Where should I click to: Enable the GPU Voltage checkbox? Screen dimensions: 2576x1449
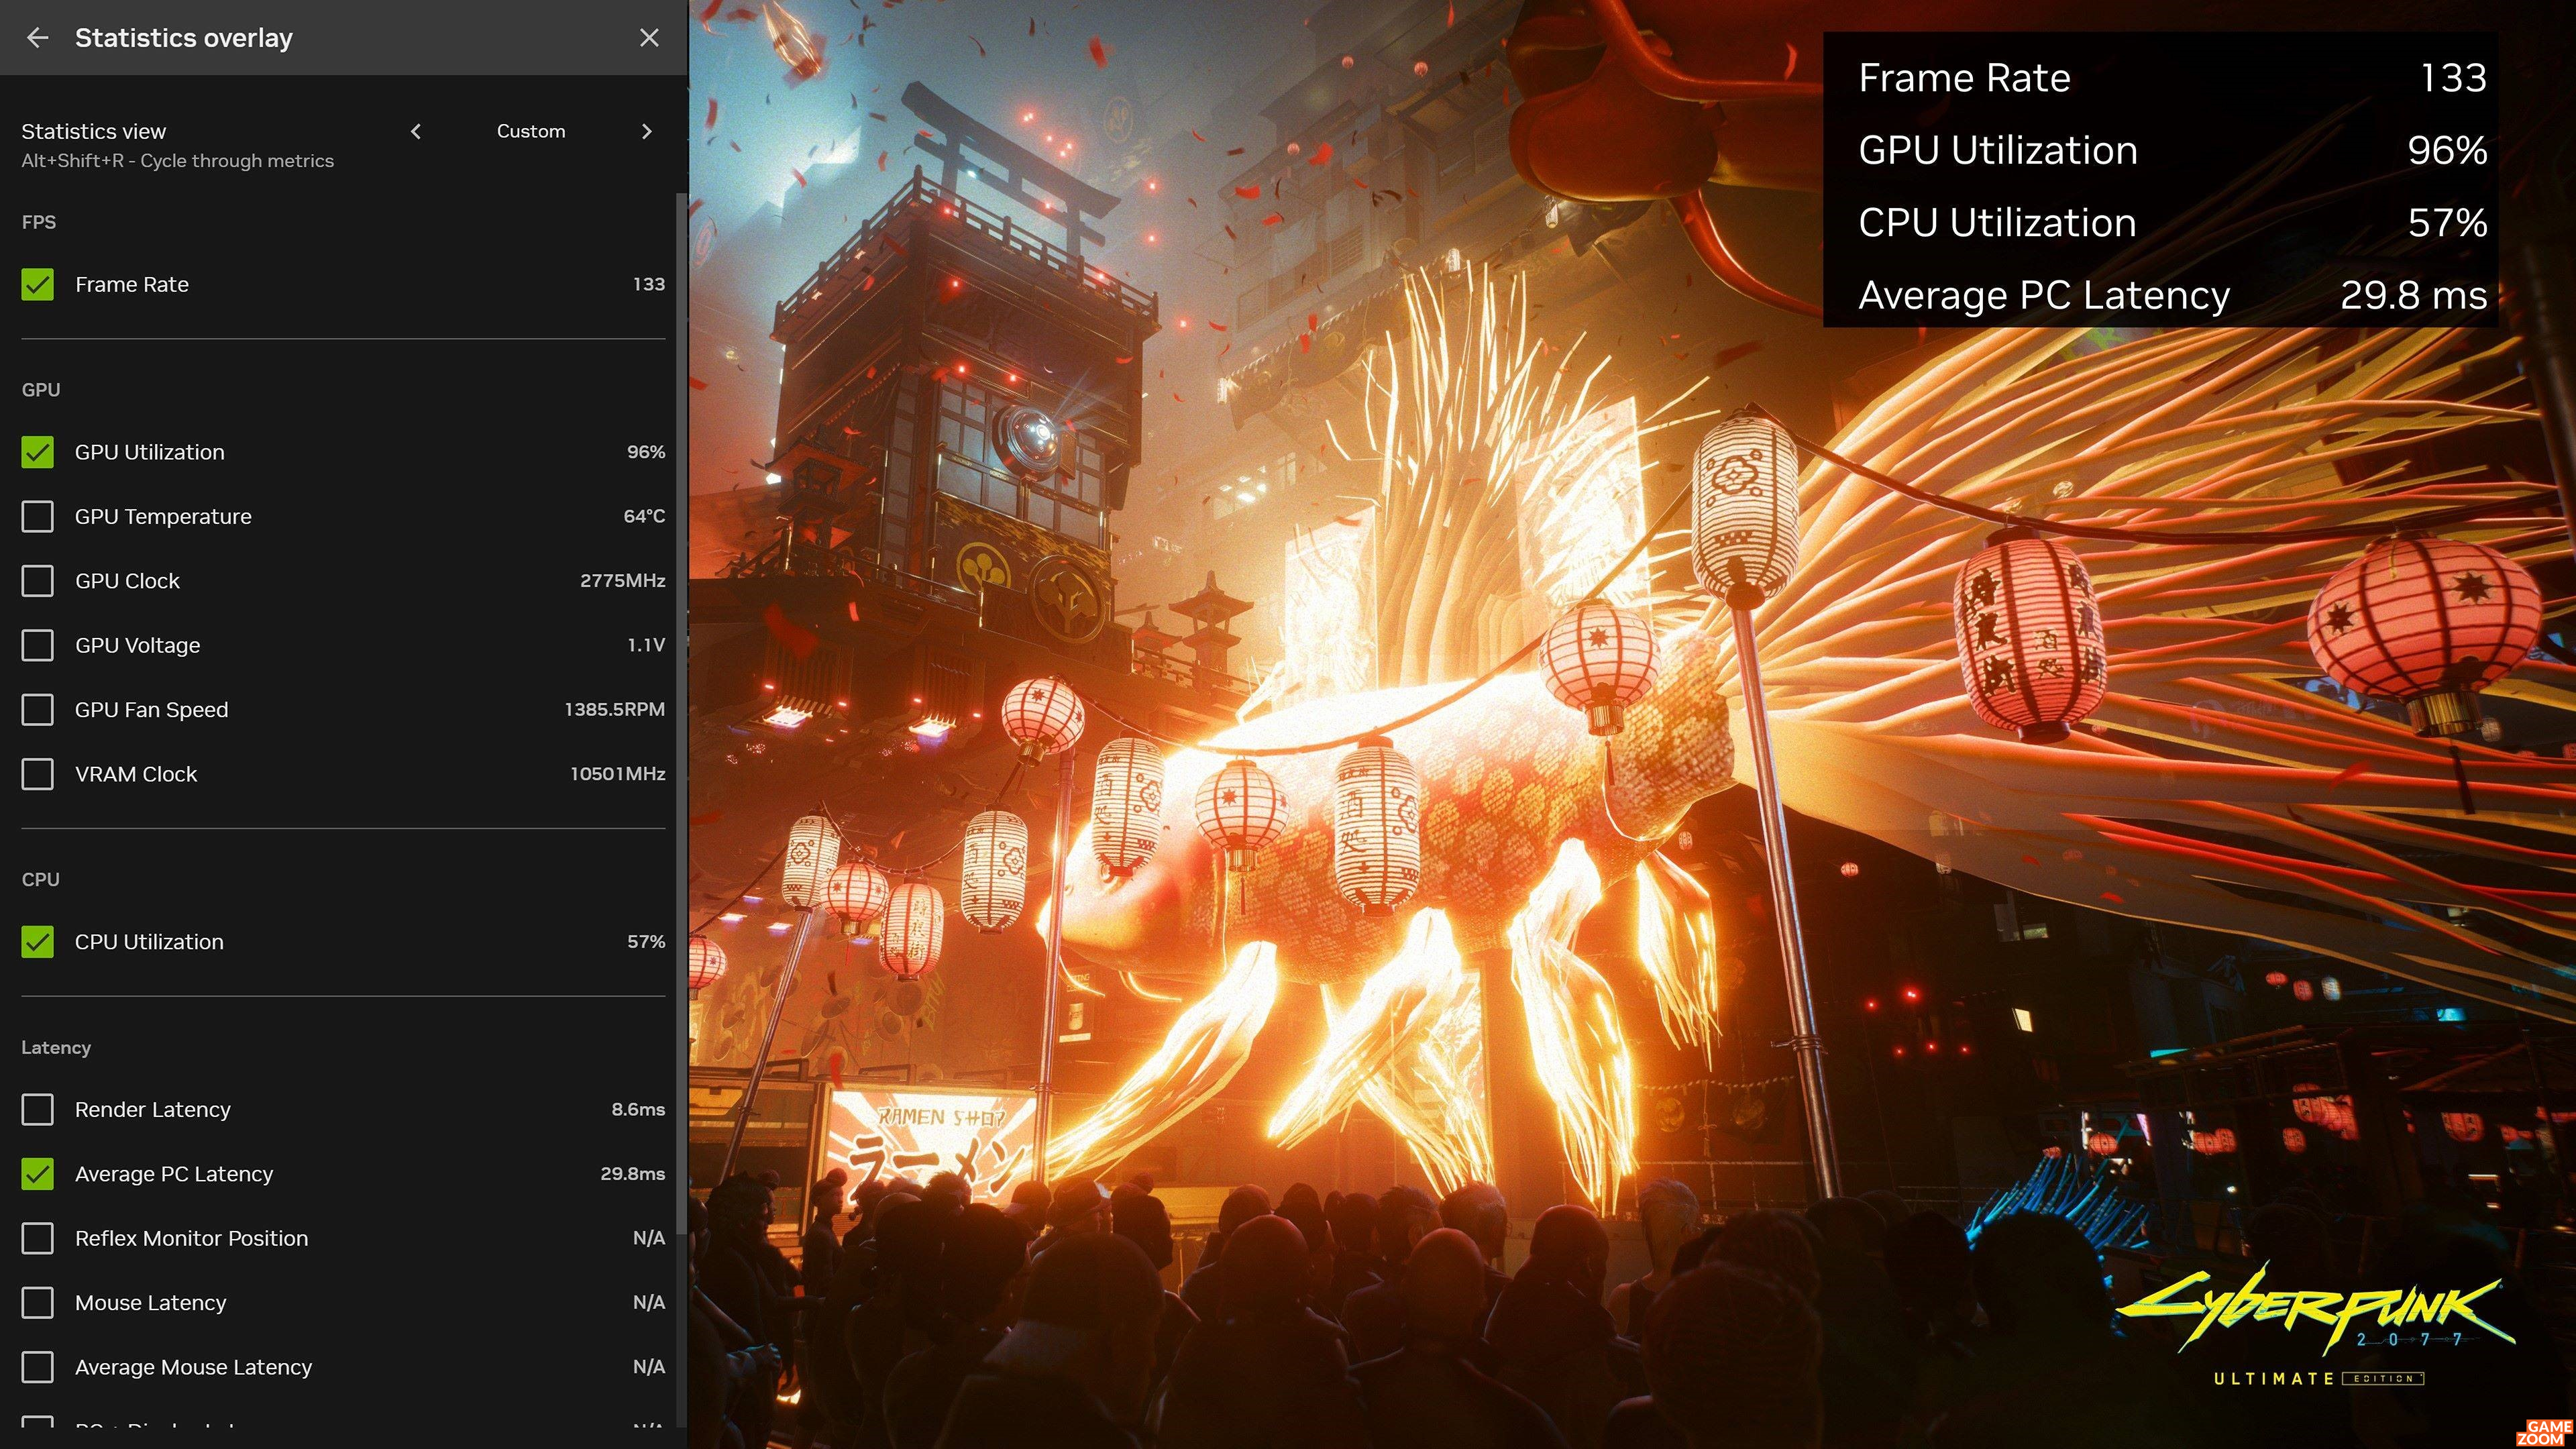tap(38, 646)
